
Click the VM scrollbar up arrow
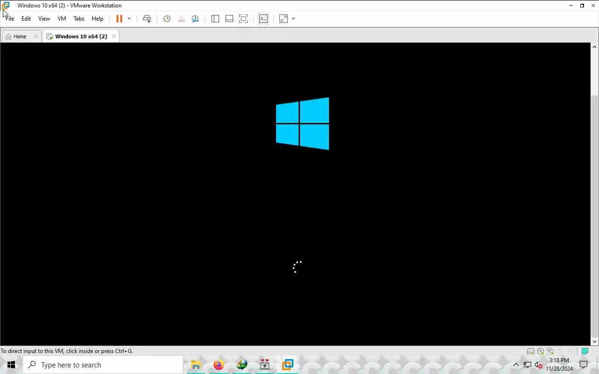[595, 47]
